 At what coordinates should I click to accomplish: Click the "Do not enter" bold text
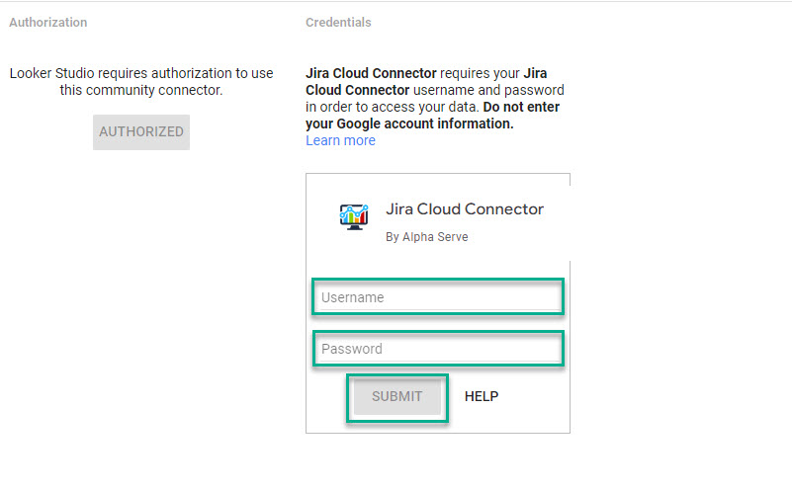(522, 107)
